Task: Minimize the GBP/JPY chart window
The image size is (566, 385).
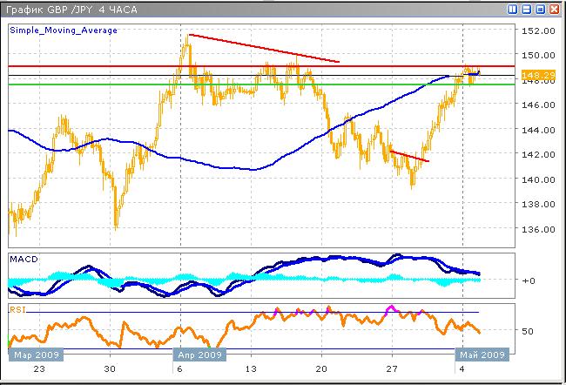Action: [527, 9]
